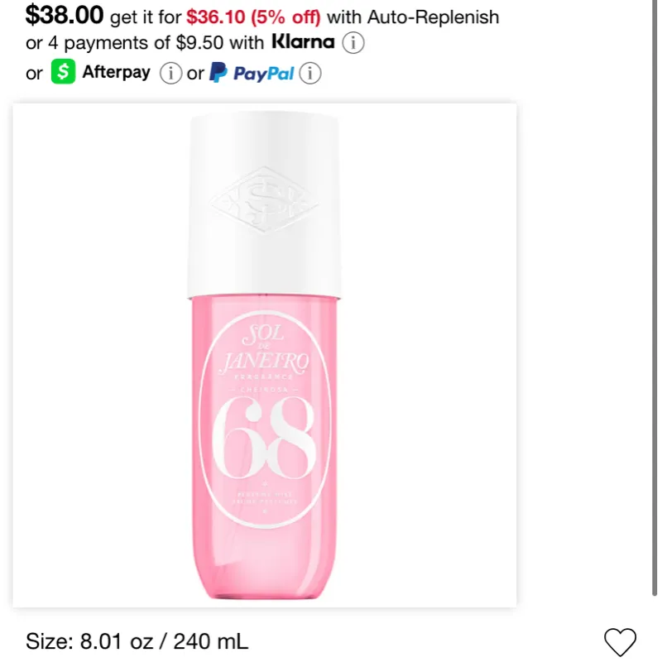Click the large 68 on the bottle
The width and height of the screenshot is (662, 662).
coord(264,438)
